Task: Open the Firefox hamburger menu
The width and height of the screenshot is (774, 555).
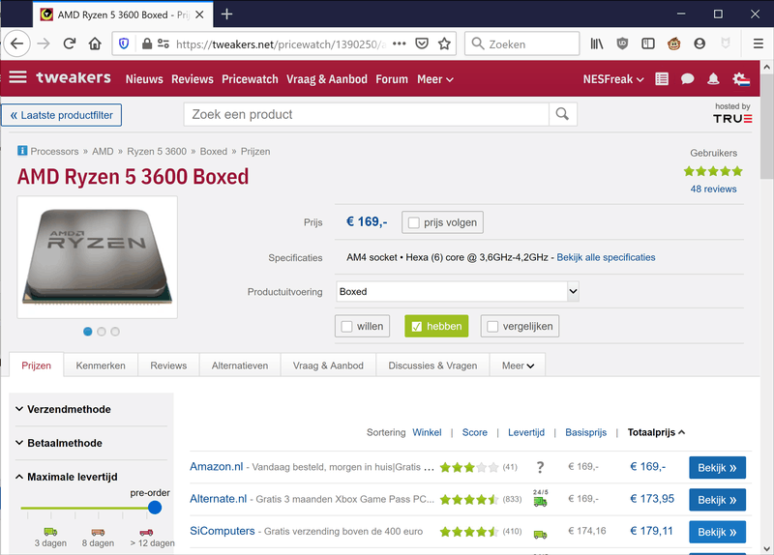Action: (759, 44)
